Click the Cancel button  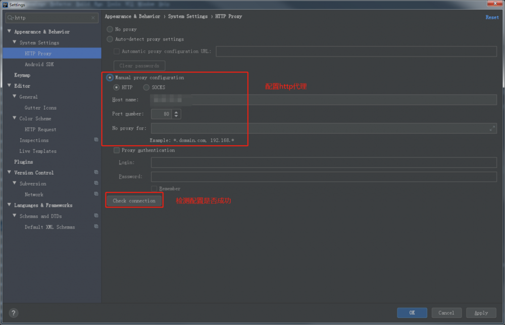[446, 313]
